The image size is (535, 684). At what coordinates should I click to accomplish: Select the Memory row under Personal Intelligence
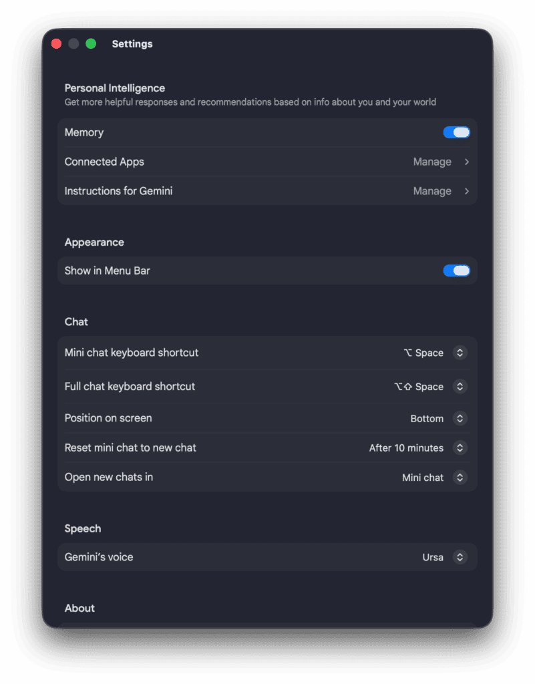click(x=267, y=132)
